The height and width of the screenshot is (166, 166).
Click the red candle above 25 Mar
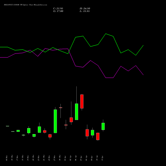50,136
